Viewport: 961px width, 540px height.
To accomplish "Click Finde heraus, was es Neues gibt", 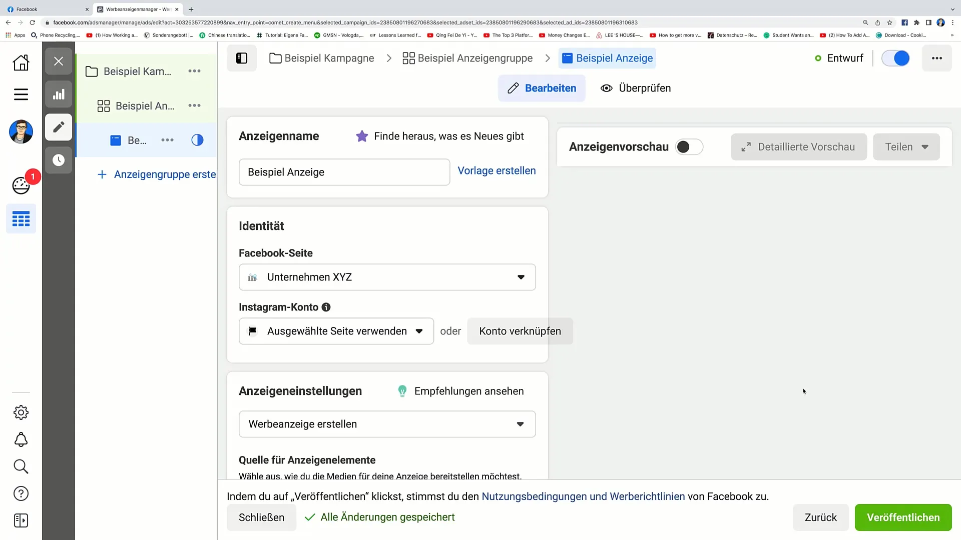I will [x=448, y=136].
